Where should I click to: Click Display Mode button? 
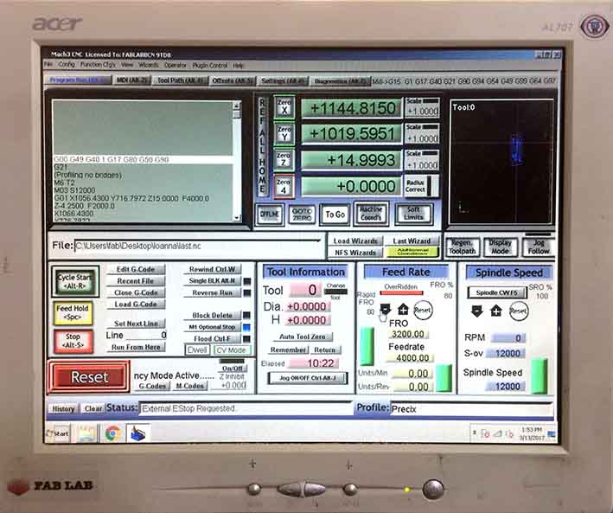(x=500, y=247)
